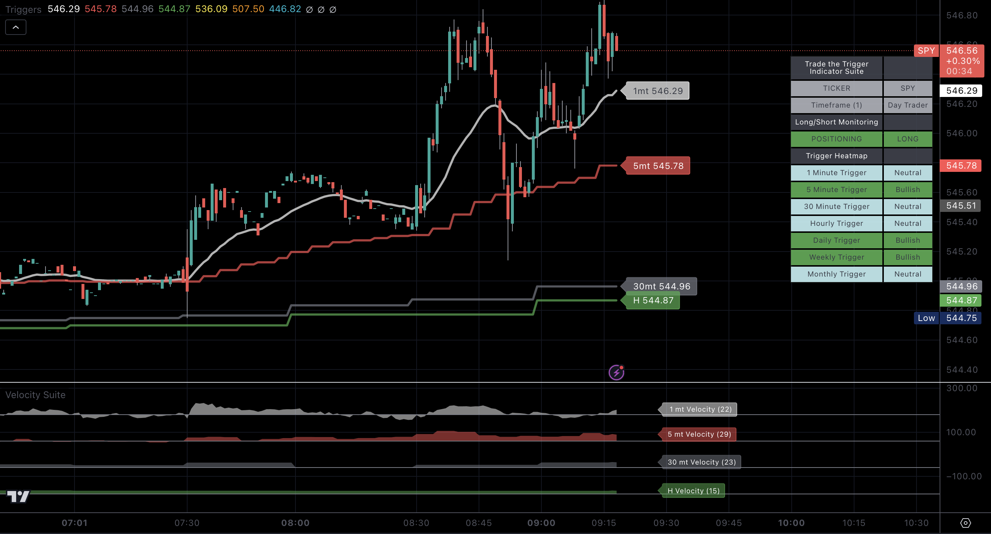The width and height of the screenshot is (991, 534).
Task: Click the Timeframe (1) cell
Action: click(836, 105)
